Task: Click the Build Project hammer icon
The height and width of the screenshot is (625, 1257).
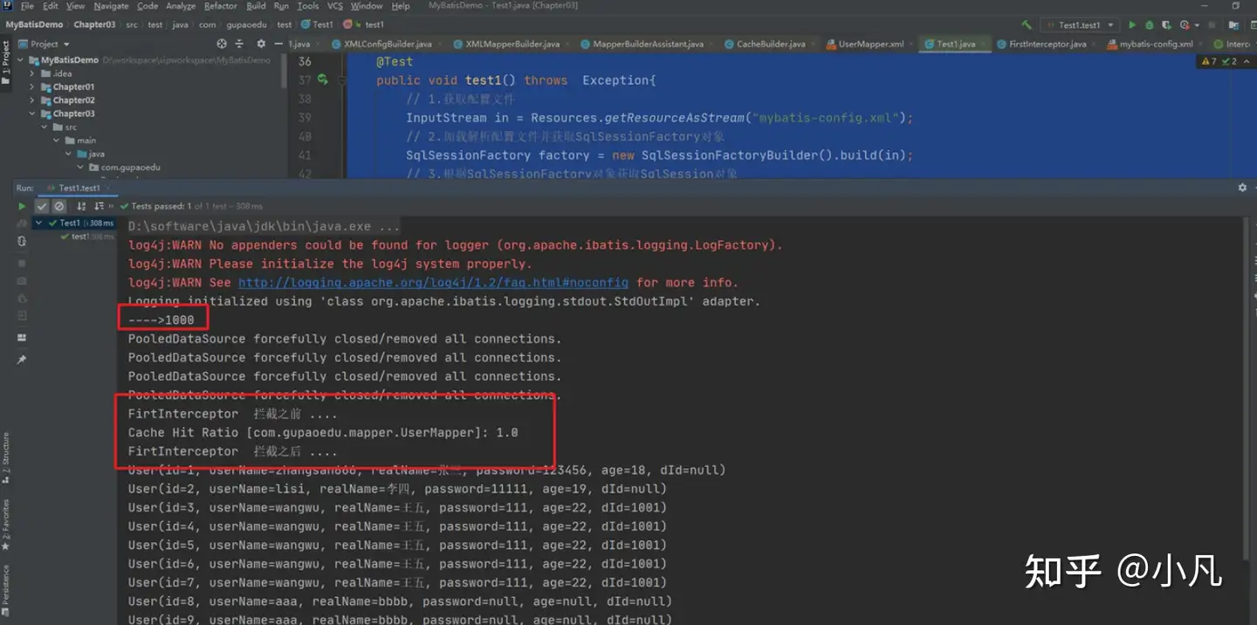Action: (x=1027, y=24)
